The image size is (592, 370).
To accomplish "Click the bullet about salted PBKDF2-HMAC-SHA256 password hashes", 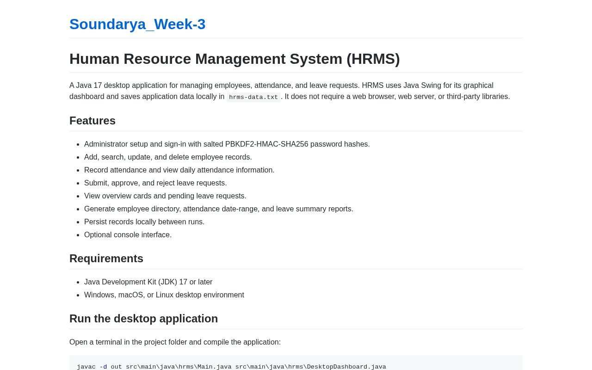I will coord(227,144).
